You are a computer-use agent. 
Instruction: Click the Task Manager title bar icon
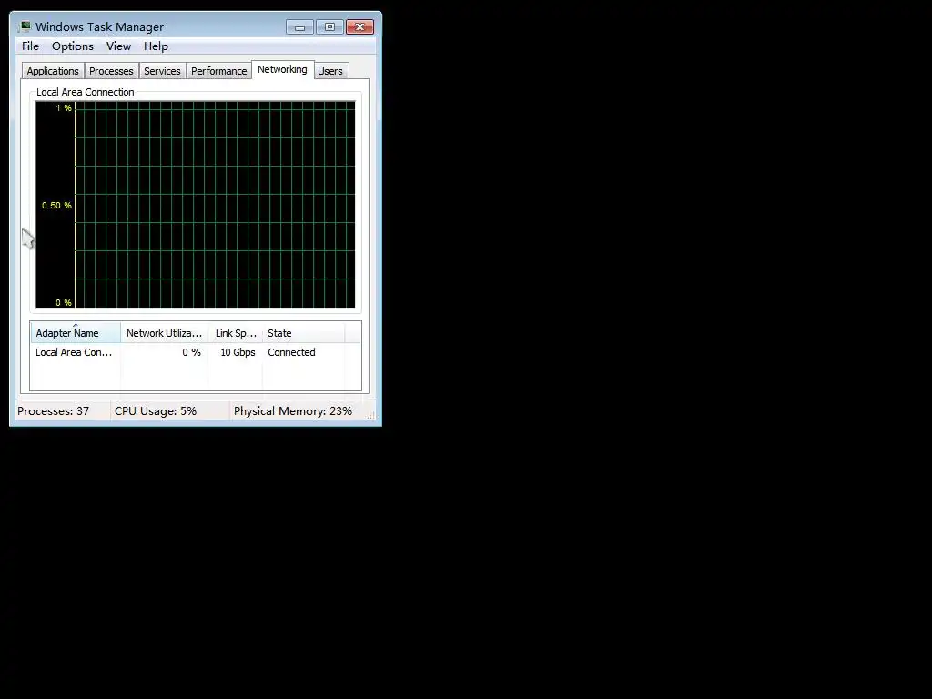coord(25,26)
